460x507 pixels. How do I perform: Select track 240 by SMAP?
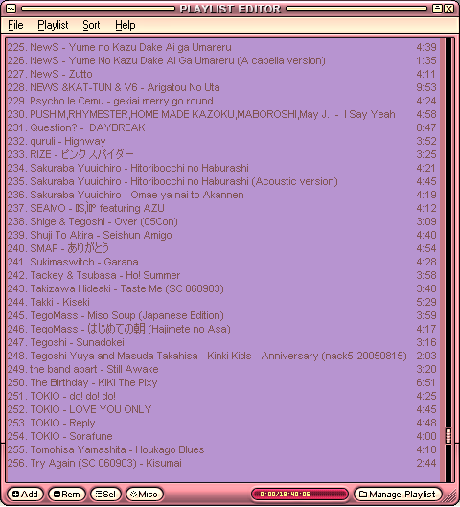click(222, 248)
